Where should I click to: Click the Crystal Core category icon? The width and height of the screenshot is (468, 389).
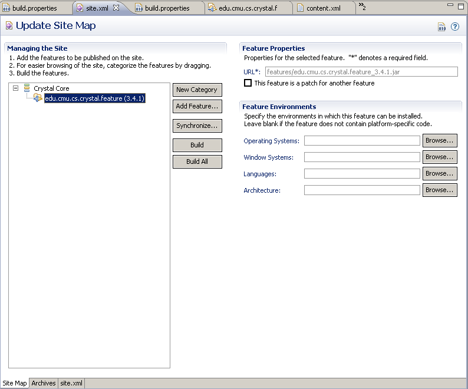(27, 88)
